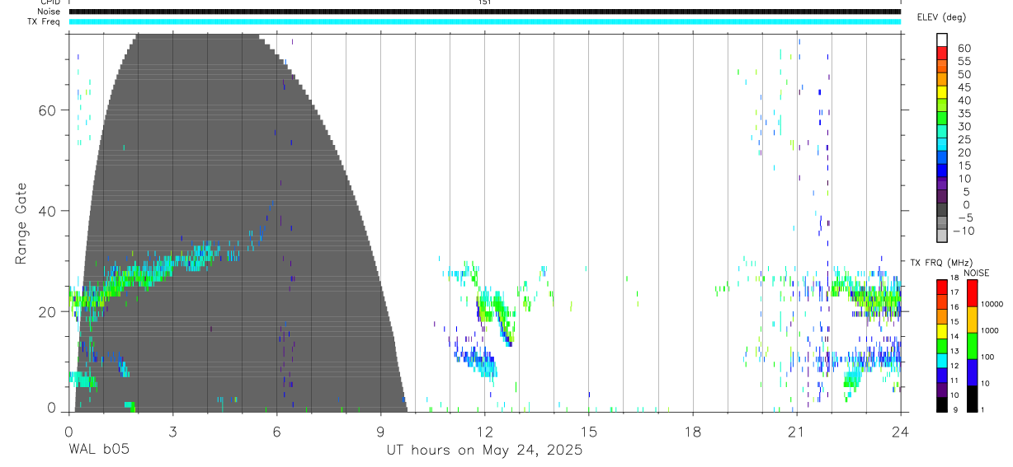
Task: Select the 60 label on ELEV scale
Action: [964, 49]
